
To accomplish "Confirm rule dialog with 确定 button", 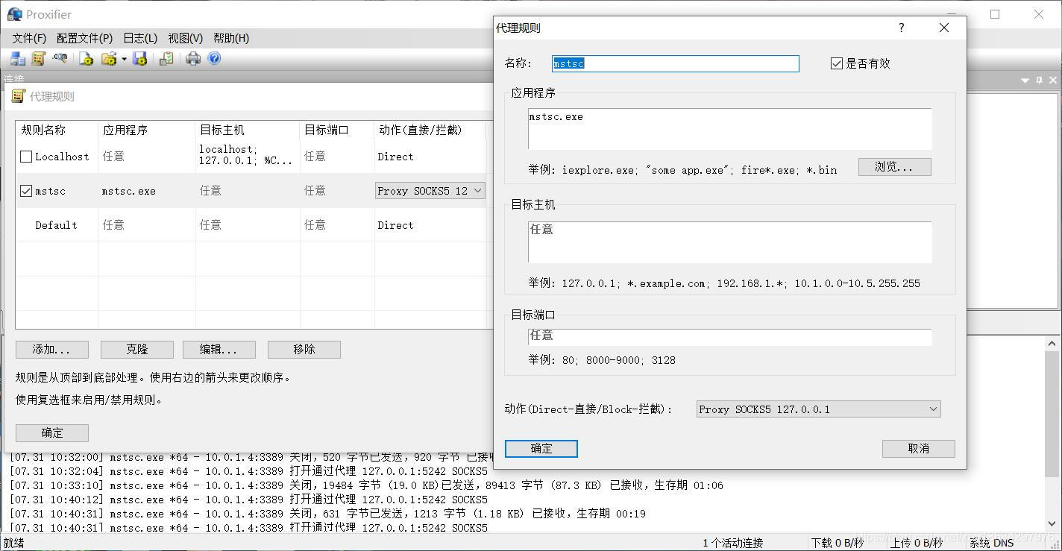I will (541, 449).
